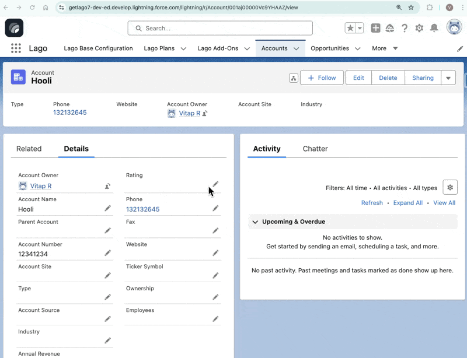Image resolution: width=467 pixels, height=358 pixels.
Task: Edit the Ticker Symbol pencil icon
Action: (215, 276)
